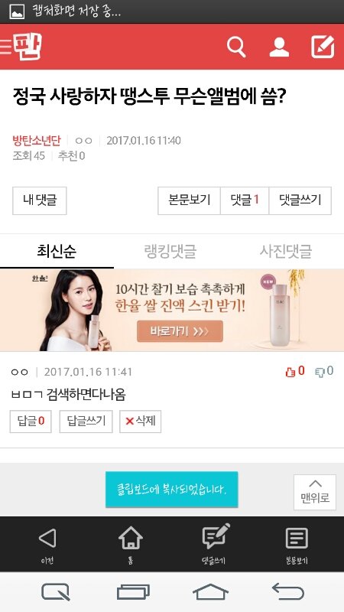Switch to the 랭킹댓글 tab
Viewport: 344px width, 612px height.
(x=170, y=251)
